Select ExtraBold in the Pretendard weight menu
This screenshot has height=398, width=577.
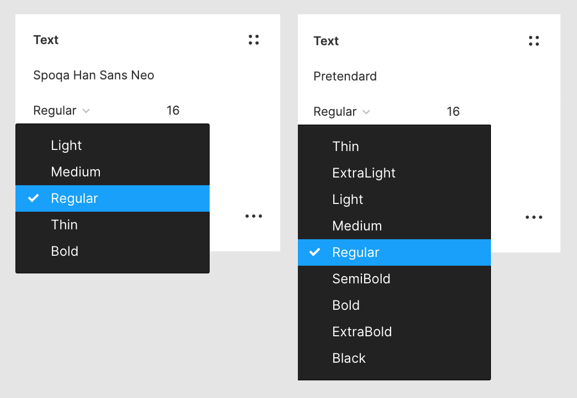click(x=362, y=332)
